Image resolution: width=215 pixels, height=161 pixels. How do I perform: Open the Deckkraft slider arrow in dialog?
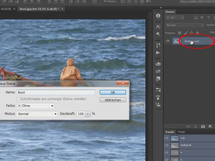88,114
